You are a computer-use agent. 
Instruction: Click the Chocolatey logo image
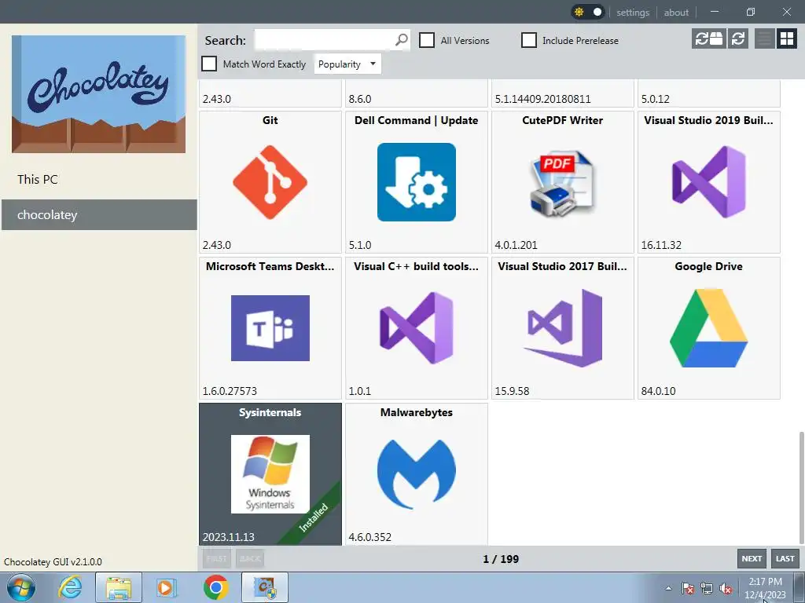98,94
